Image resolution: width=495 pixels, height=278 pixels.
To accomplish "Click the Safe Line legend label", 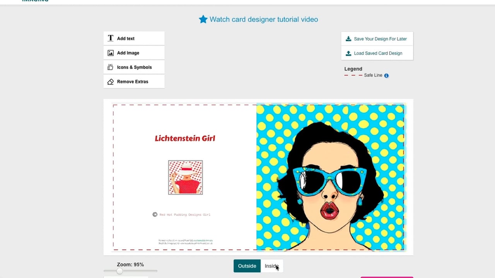I will click(373, 75).
